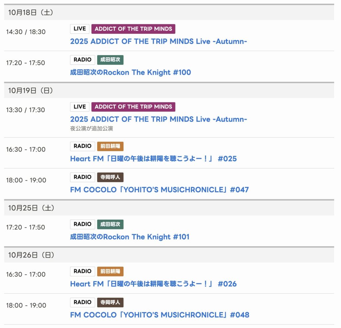Open the October 19 ADDICT OF THE TRIP MINDS Live link
Image resolution: width=341 pixels, height=328 pixels.
159,119
